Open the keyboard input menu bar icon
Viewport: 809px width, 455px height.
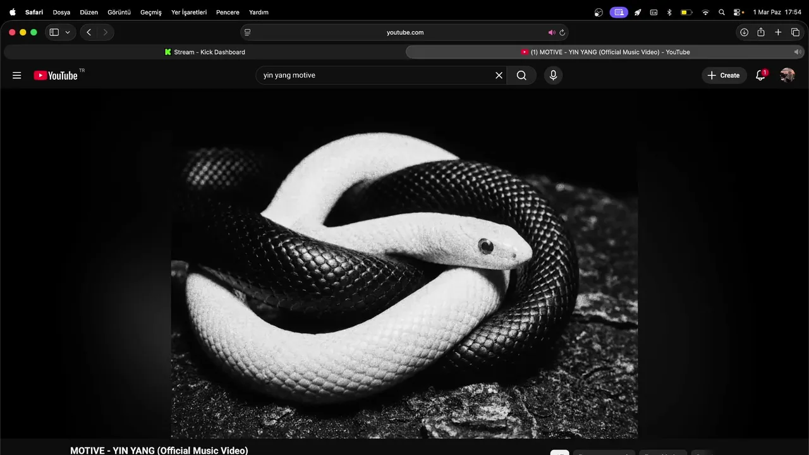pyautogui.click(x=654, y=12)
